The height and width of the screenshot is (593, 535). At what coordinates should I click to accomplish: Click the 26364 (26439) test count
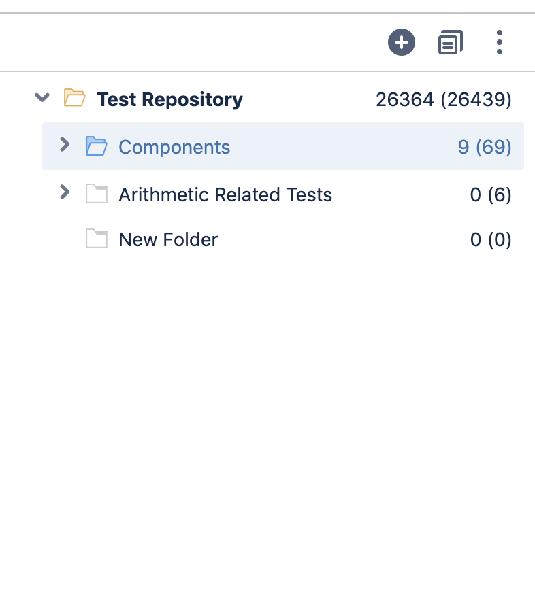pos(443,99)
